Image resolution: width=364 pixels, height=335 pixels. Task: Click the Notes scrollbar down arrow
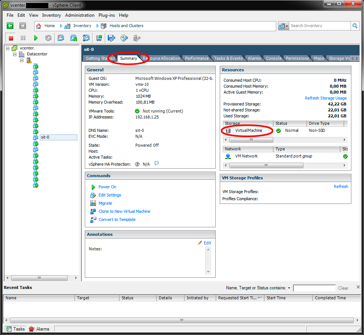coord(208,272)
